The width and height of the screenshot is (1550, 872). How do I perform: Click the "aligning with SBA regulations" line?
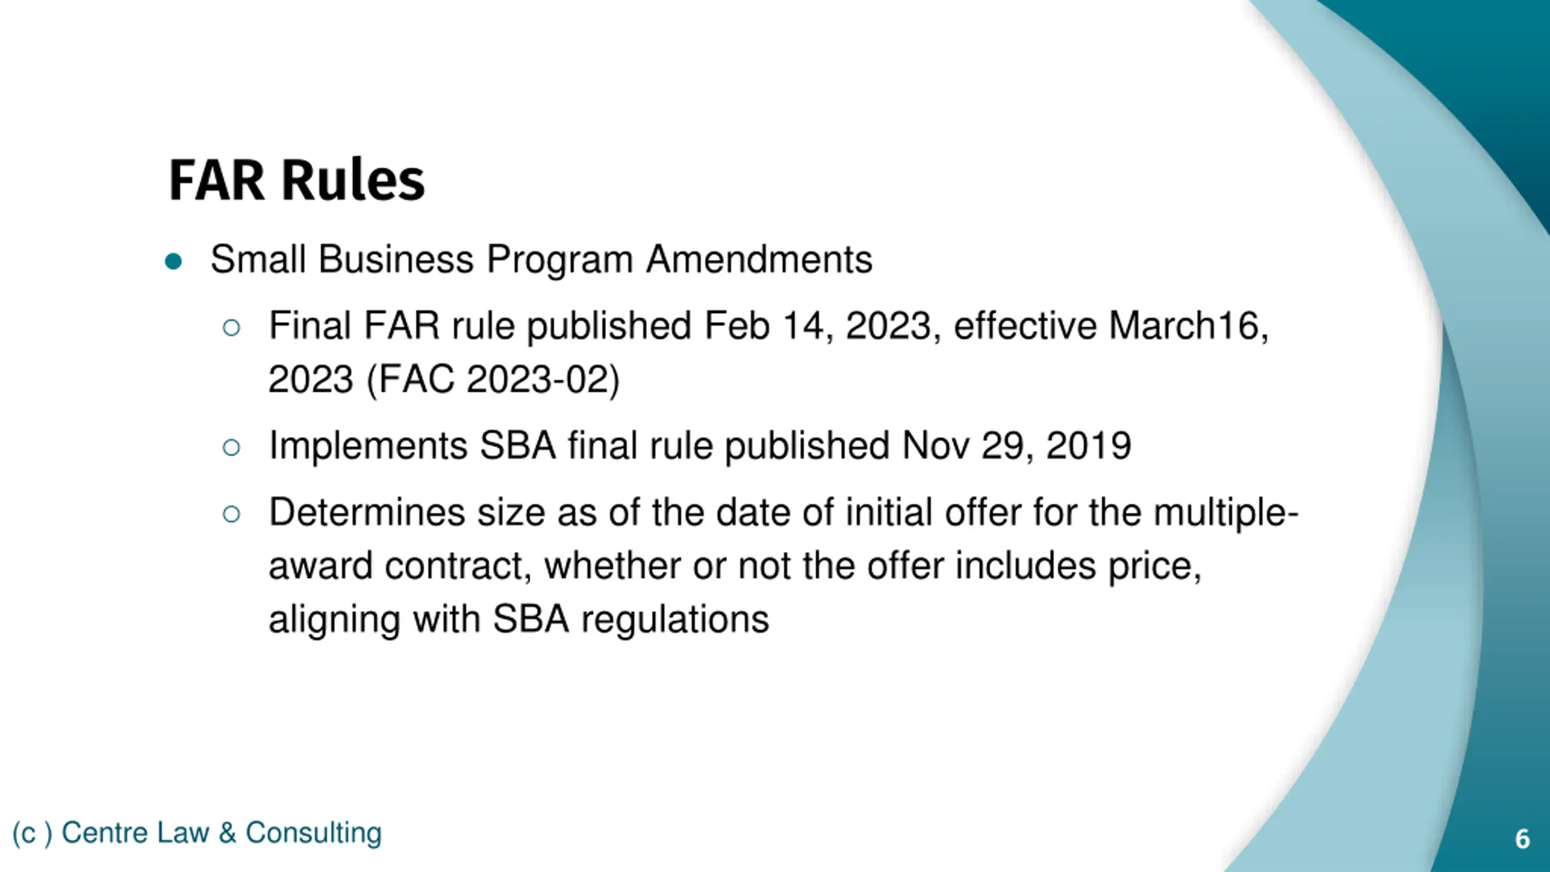coord(518,619)
